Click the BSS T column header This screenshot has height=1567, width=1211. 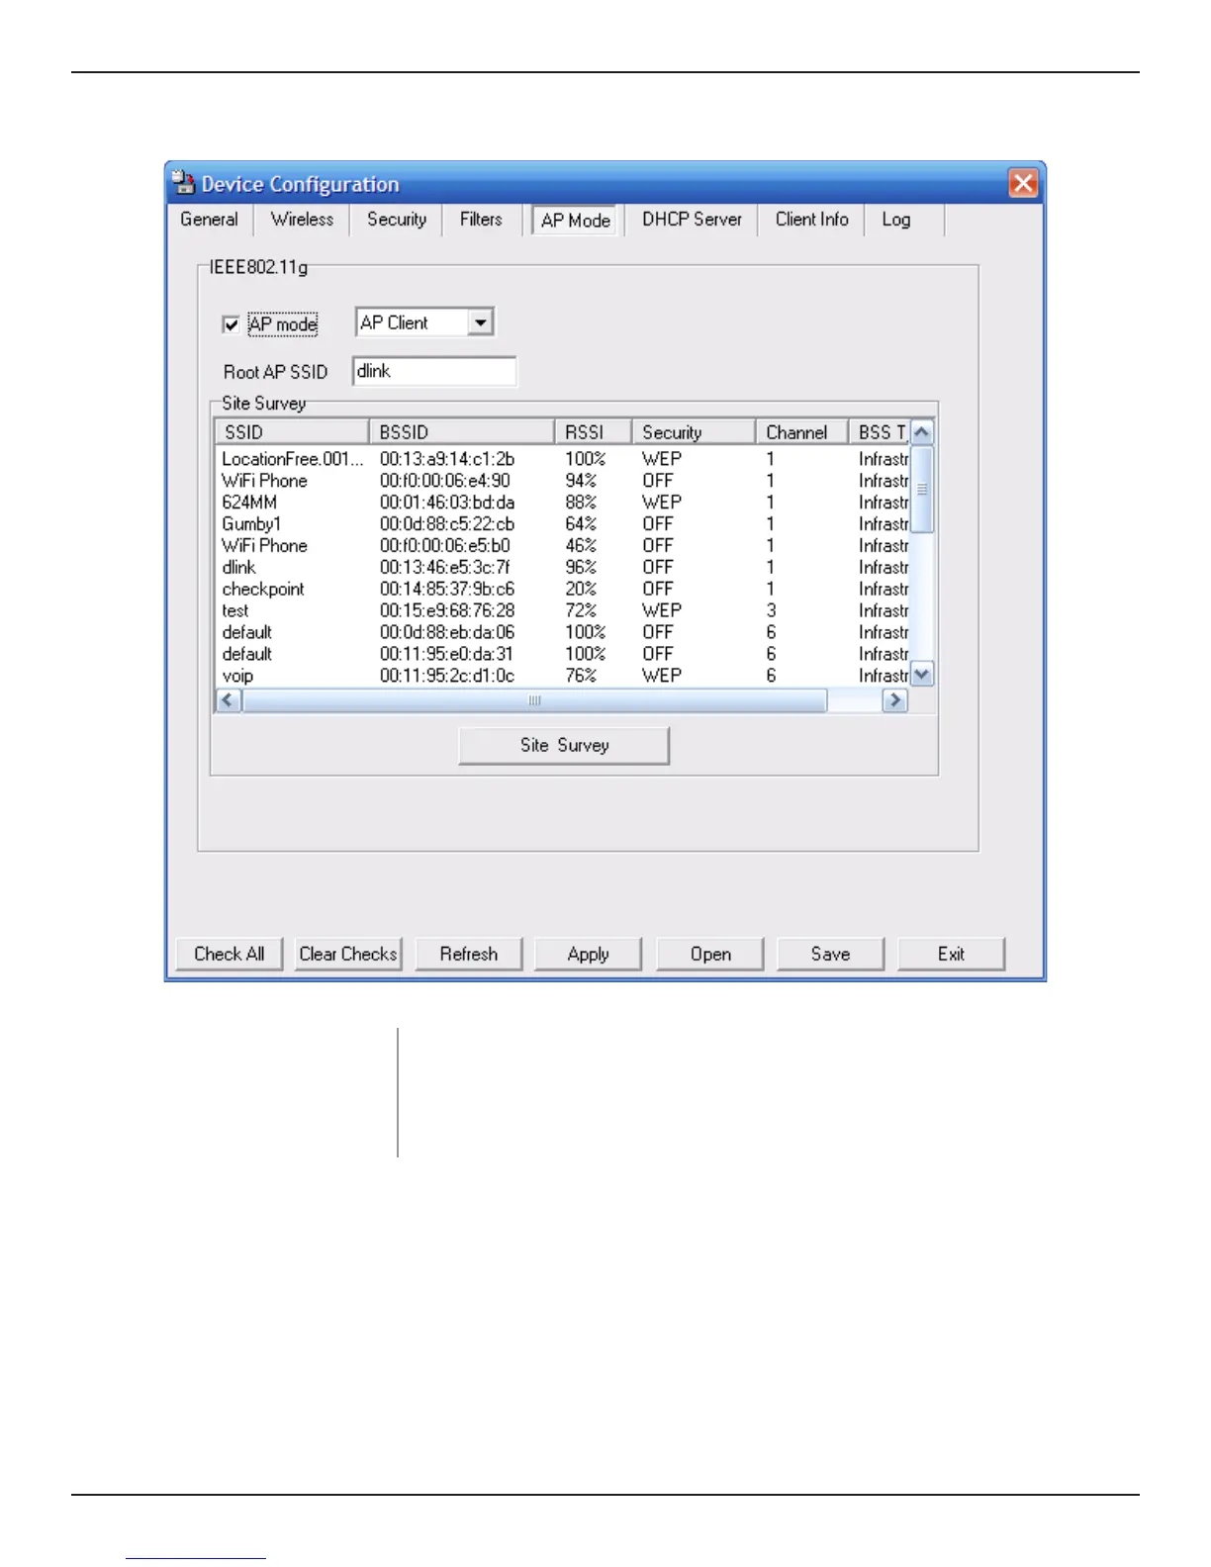pos(880,432)
